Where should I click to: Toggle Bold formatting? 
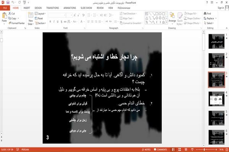(50, 22)
